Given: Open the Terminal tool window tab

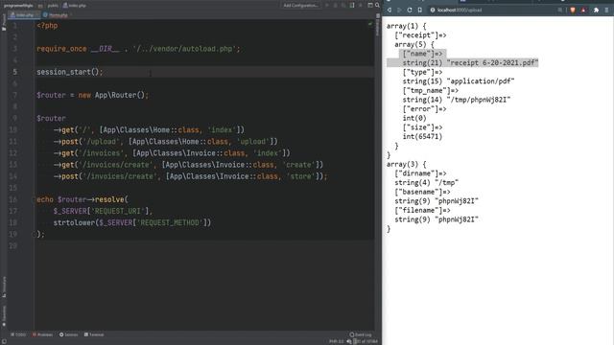Looking at the screenshot, I should [94, 334].
